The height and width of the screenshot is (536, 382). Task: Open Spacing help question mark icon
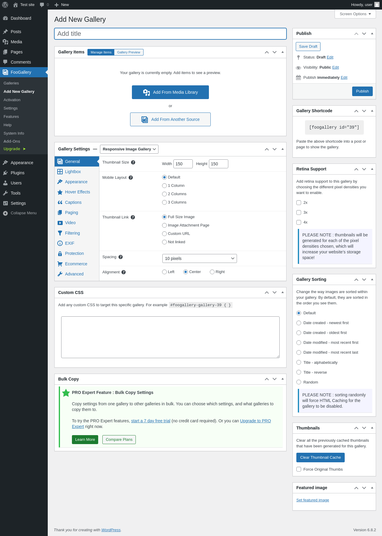(121, 257)
